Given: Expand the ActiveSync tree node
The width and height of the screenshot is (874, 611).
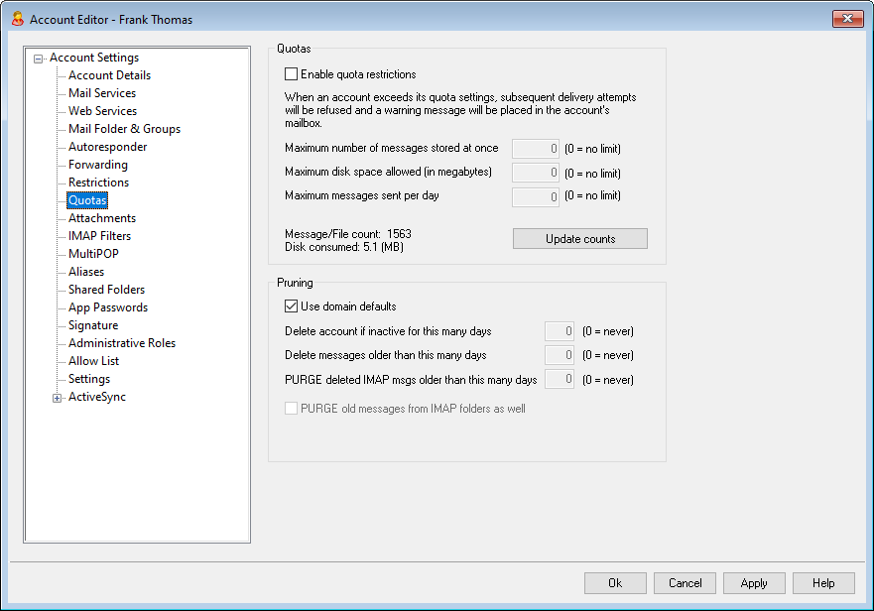Looking at the screenshot, I should click(58, 398).
